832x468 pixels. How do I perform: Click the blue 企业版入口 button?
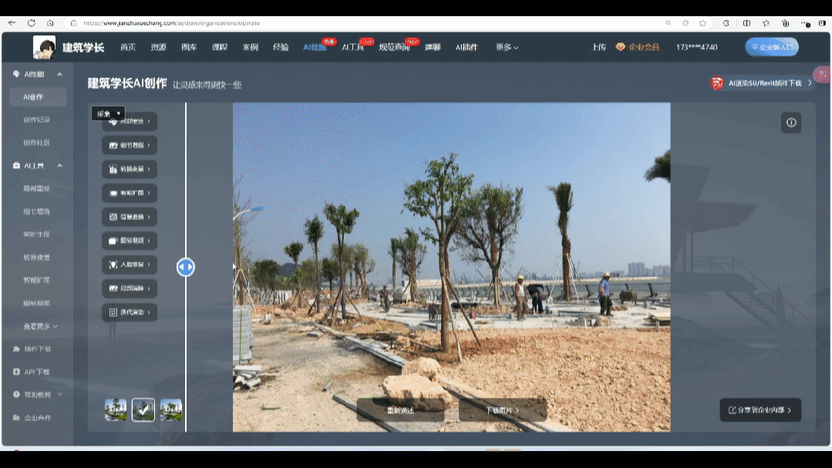click(x=772, y=47)
